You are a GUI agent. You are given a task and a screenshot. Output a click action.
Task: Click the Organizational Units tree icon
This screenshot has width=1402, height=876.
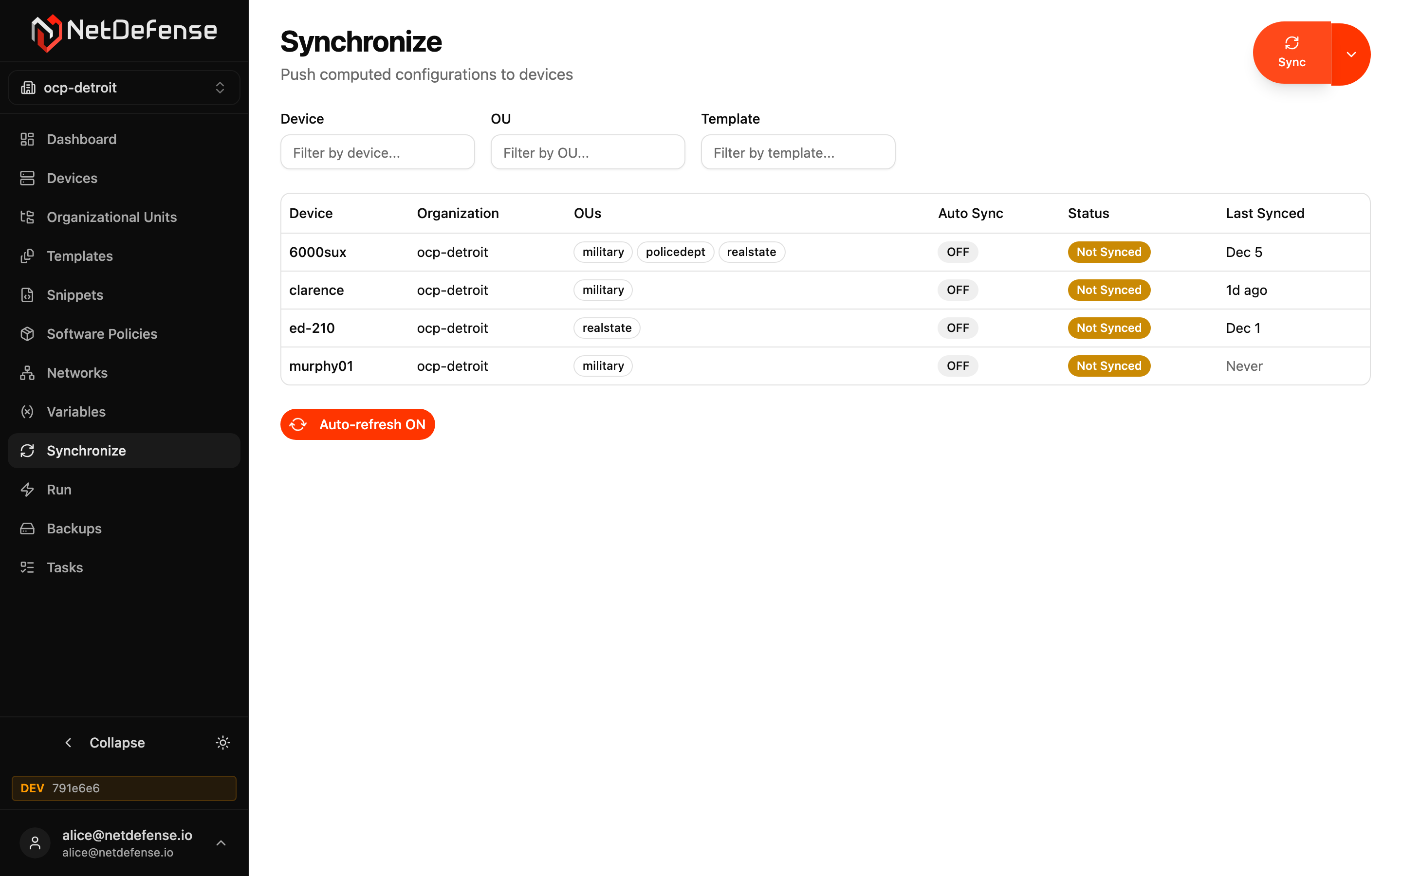pyautogui.click(x=27, y=217)
